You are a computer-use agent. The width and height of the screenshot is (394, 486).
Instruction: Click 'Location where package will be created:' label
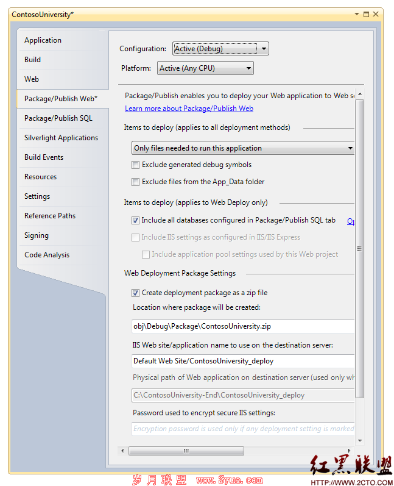[197, 307]
